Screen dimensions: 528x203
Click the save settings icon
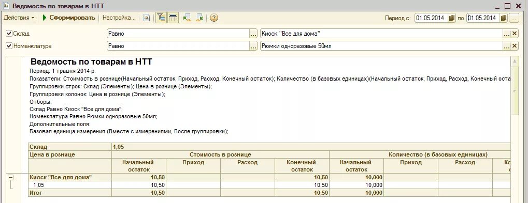point(199,18)
